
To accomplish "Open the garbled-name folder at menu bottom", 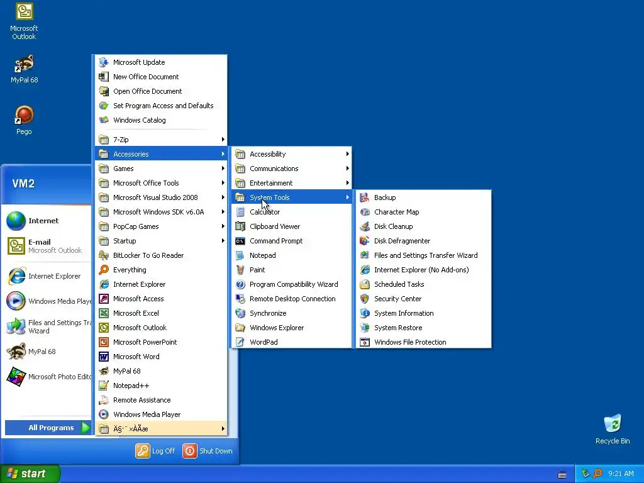I will coord(161,429).
